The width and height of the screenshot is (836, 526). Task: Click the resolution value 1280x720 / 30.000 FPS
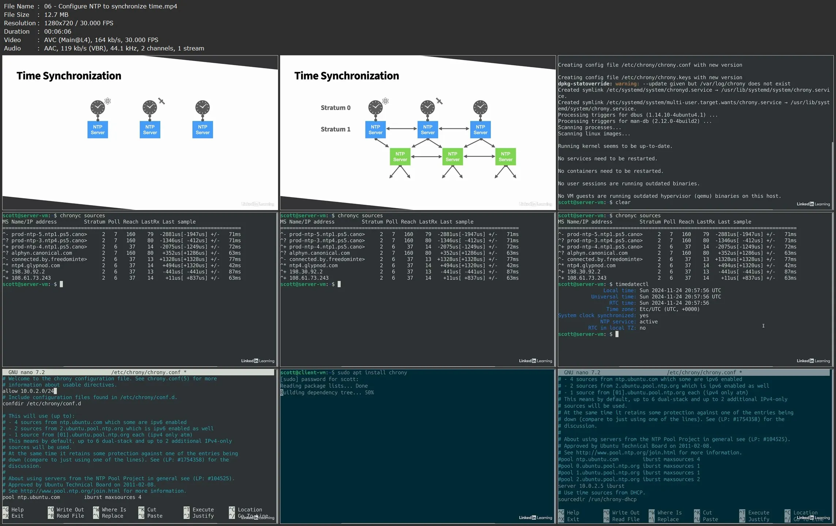click(x=79, y=23)
